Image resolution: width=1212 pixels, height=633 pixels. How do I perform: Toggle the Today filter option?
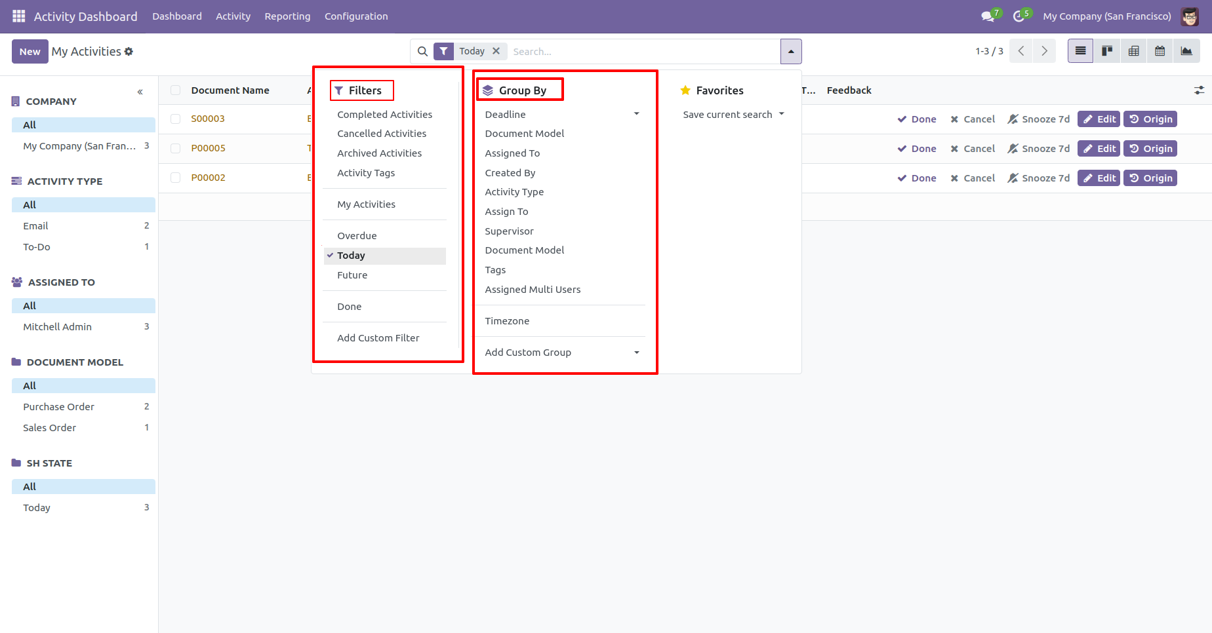[x=385, y=256]
